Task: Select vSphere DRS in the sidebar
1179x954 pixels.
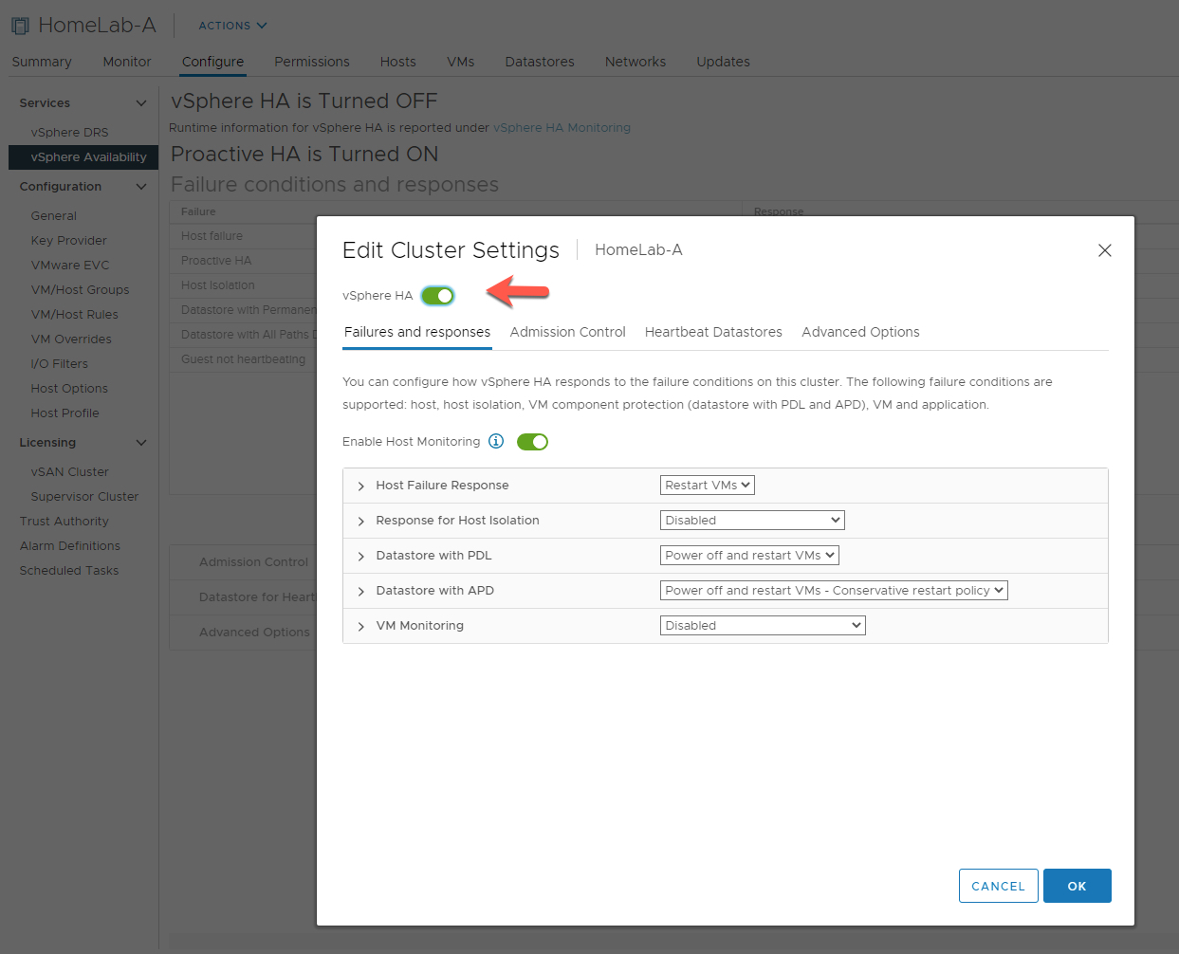Action: (68, 132)
